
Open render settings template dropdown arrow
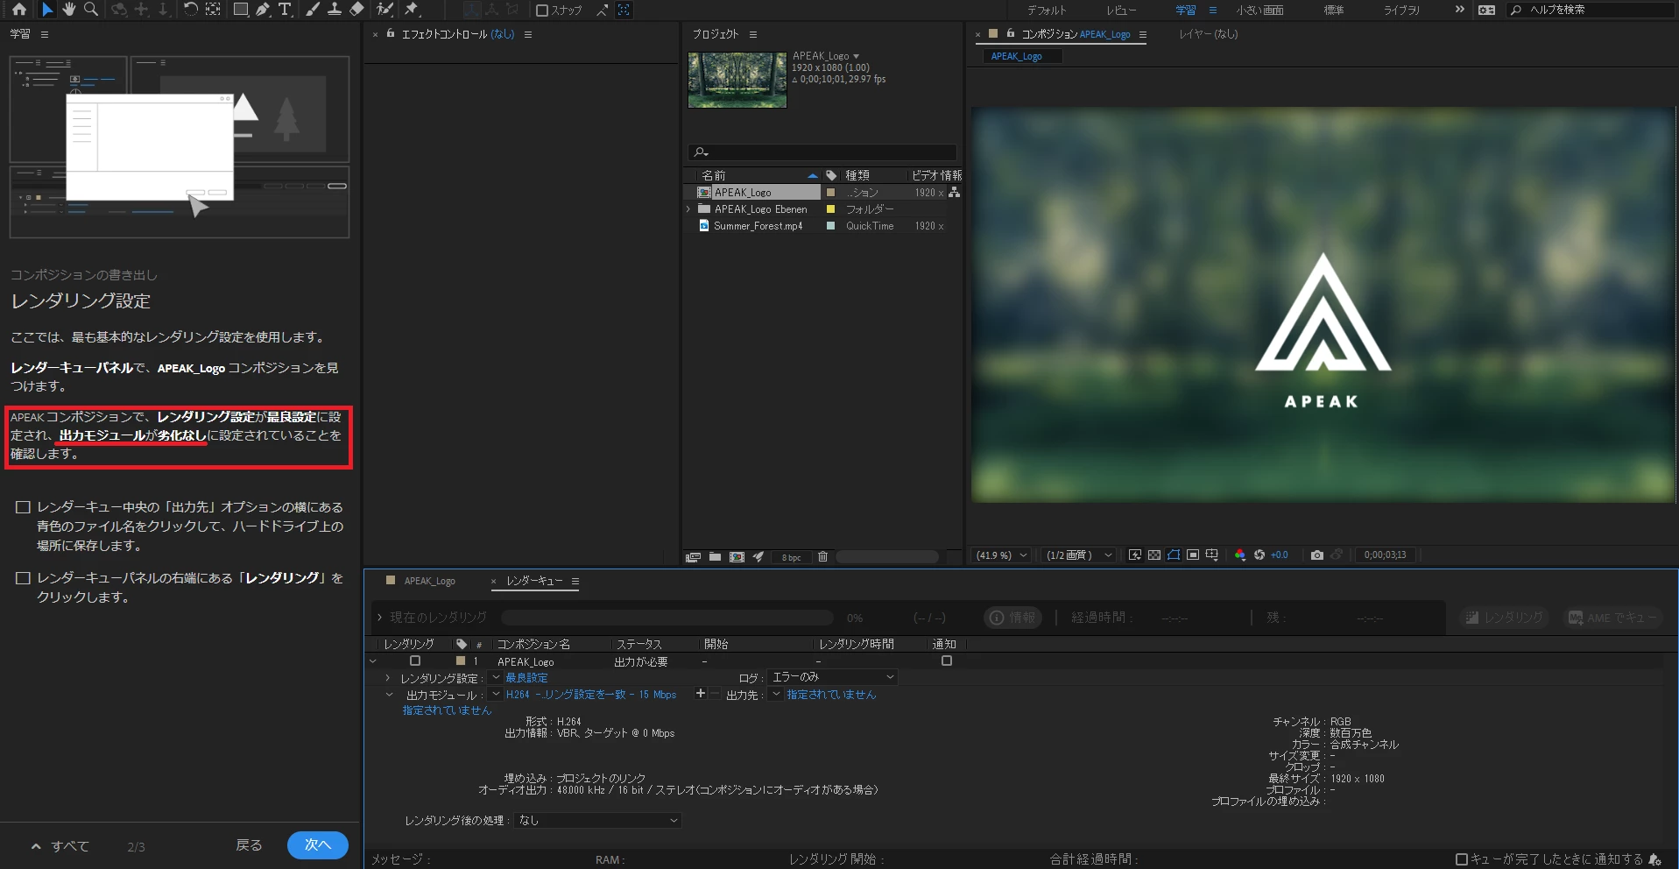tap(496, 677)
